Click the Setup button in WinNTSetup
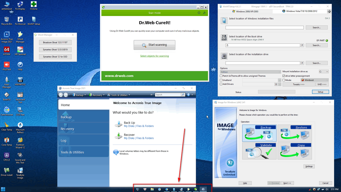The image size is (341, 192). 320,92
